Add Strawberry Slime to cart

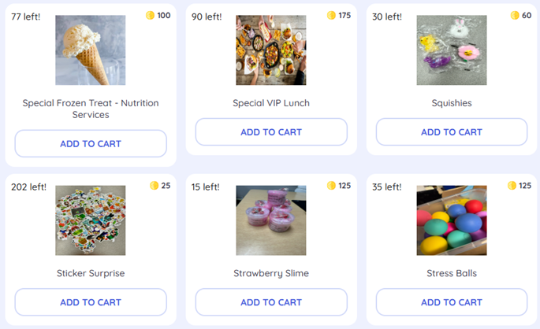pyautogui.click(x=271, y=302)
